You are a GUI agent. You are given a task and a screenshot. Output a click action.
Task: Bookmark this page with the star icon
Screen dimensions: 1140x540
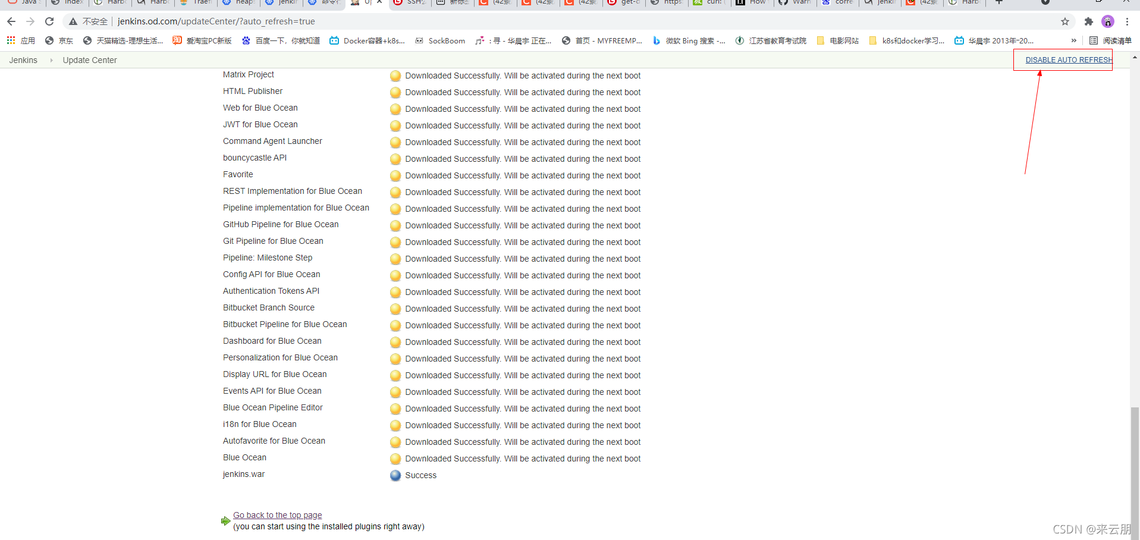click(x=1065, y=21)
